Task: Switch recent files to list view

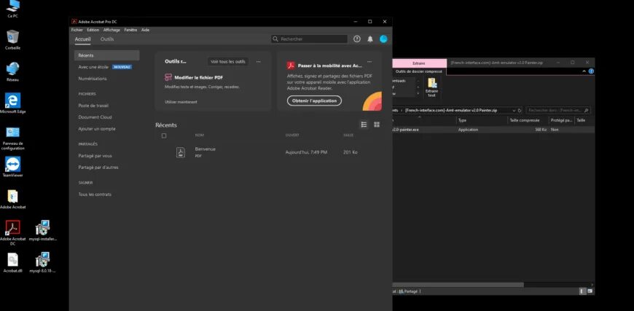Action: point(364,125)
